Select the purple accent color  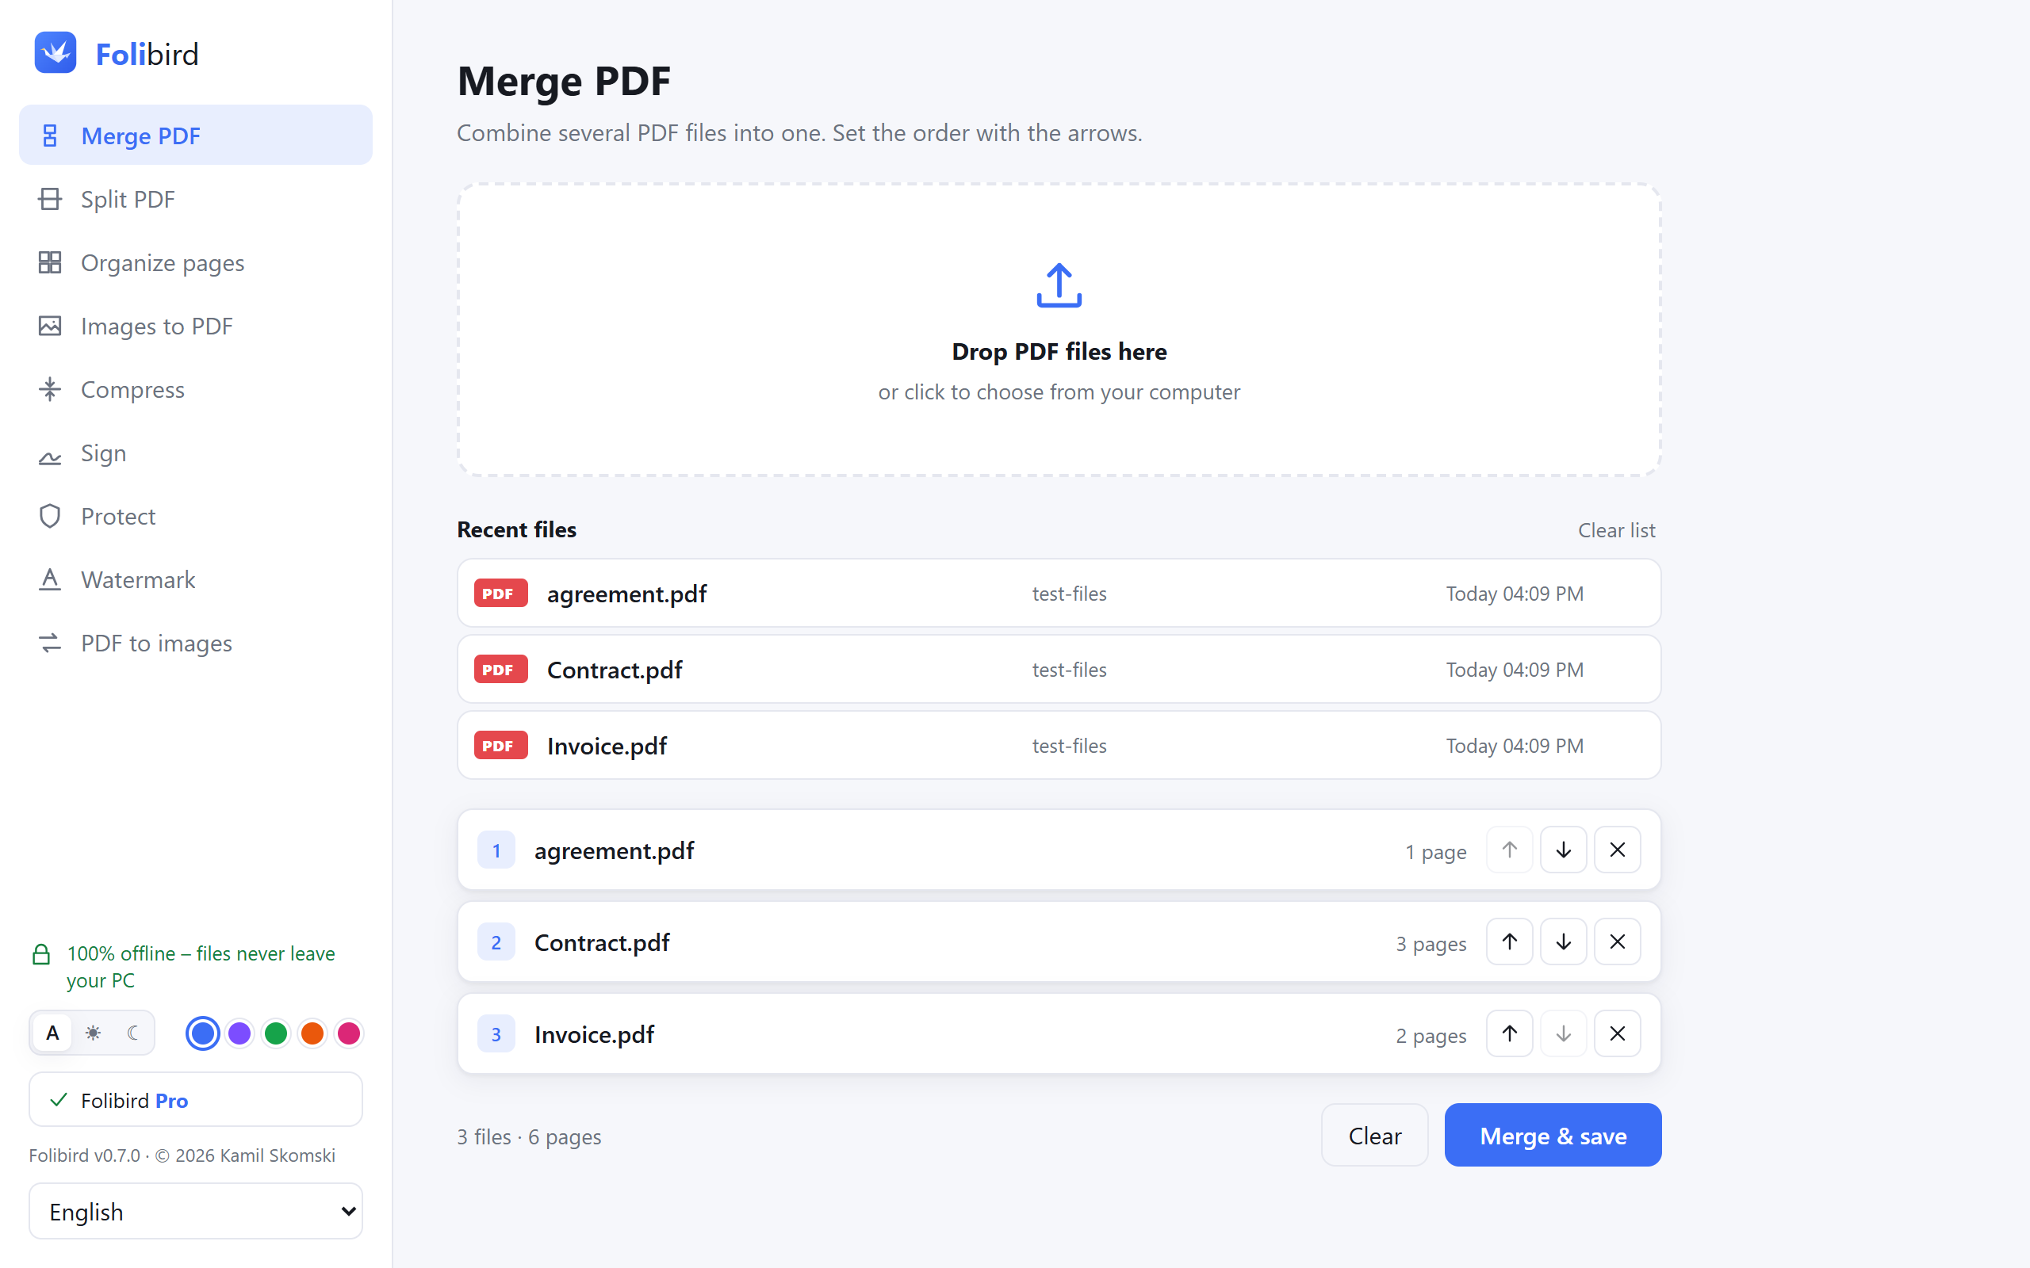point(239,1033)
